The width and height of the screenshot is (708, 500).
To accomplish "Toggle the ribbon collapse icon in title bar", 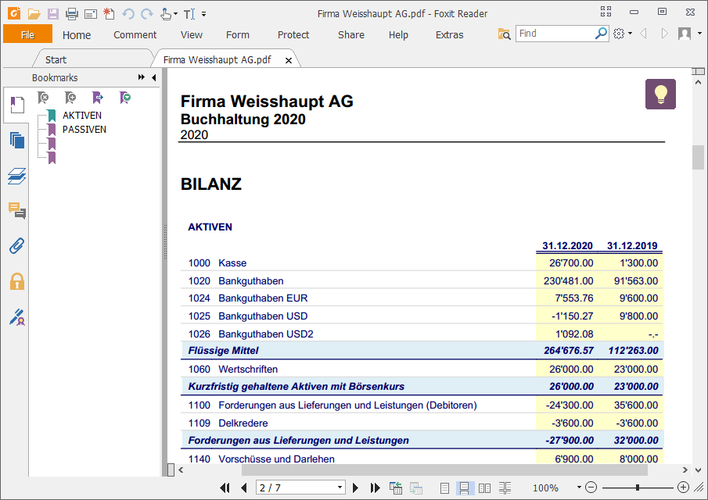I will [x=606, y=12].
